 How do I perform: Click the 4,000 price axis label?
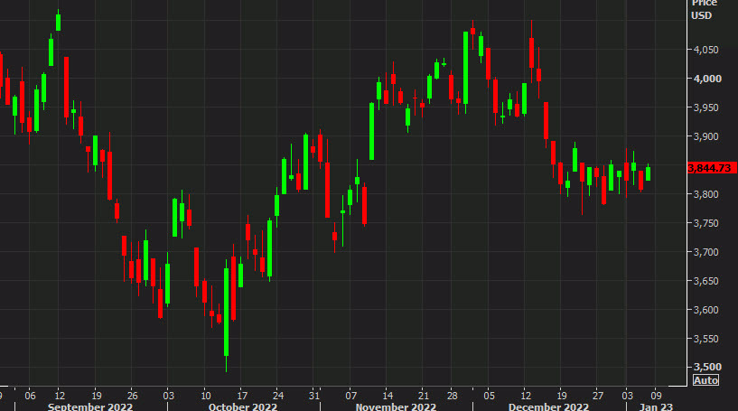705,79
